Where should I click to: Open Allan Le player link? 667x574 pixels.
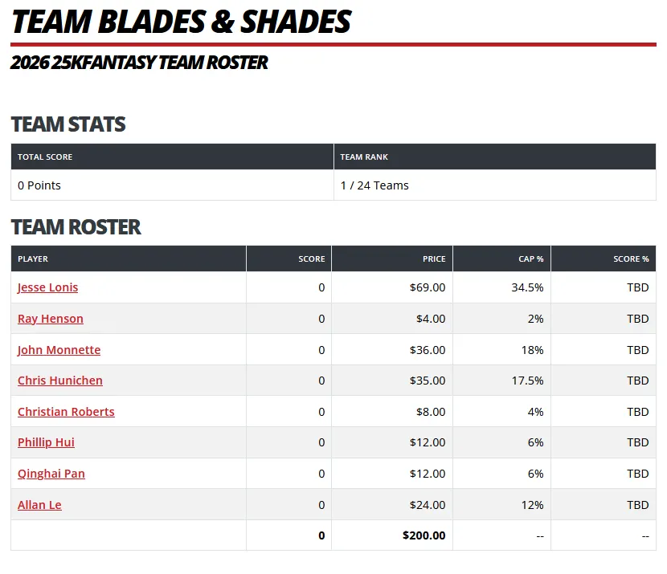tap(39, 505)
